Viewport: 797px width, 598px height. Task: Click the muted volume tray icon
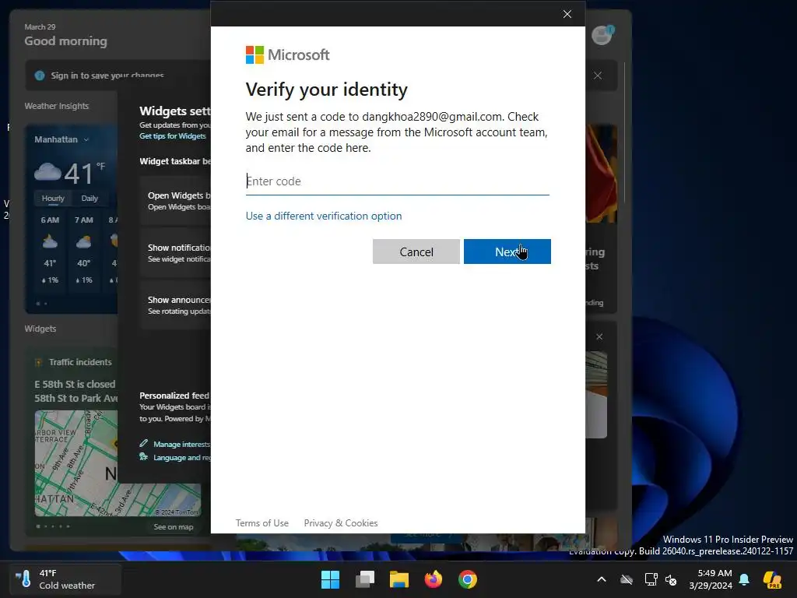pos(671,579)
